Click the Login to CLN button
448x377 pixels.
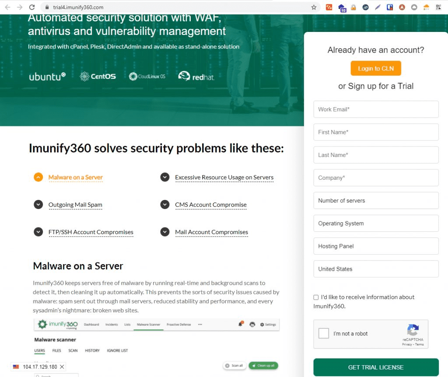point(376,68)
